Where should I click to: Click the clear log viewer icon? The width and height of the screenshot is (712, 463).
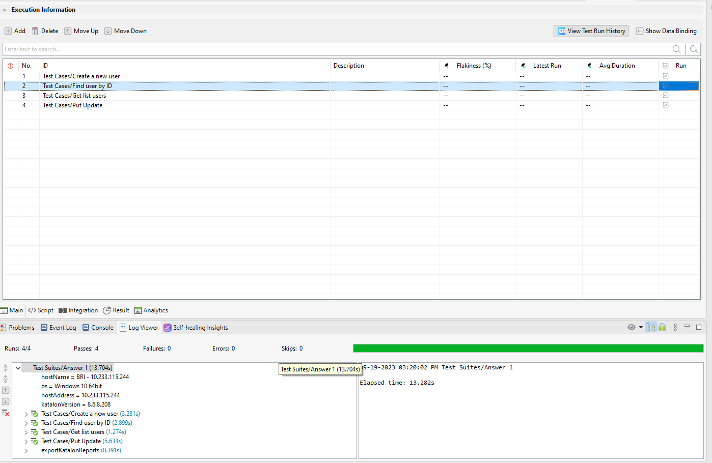pyautogui.click(x=6, y=413)
